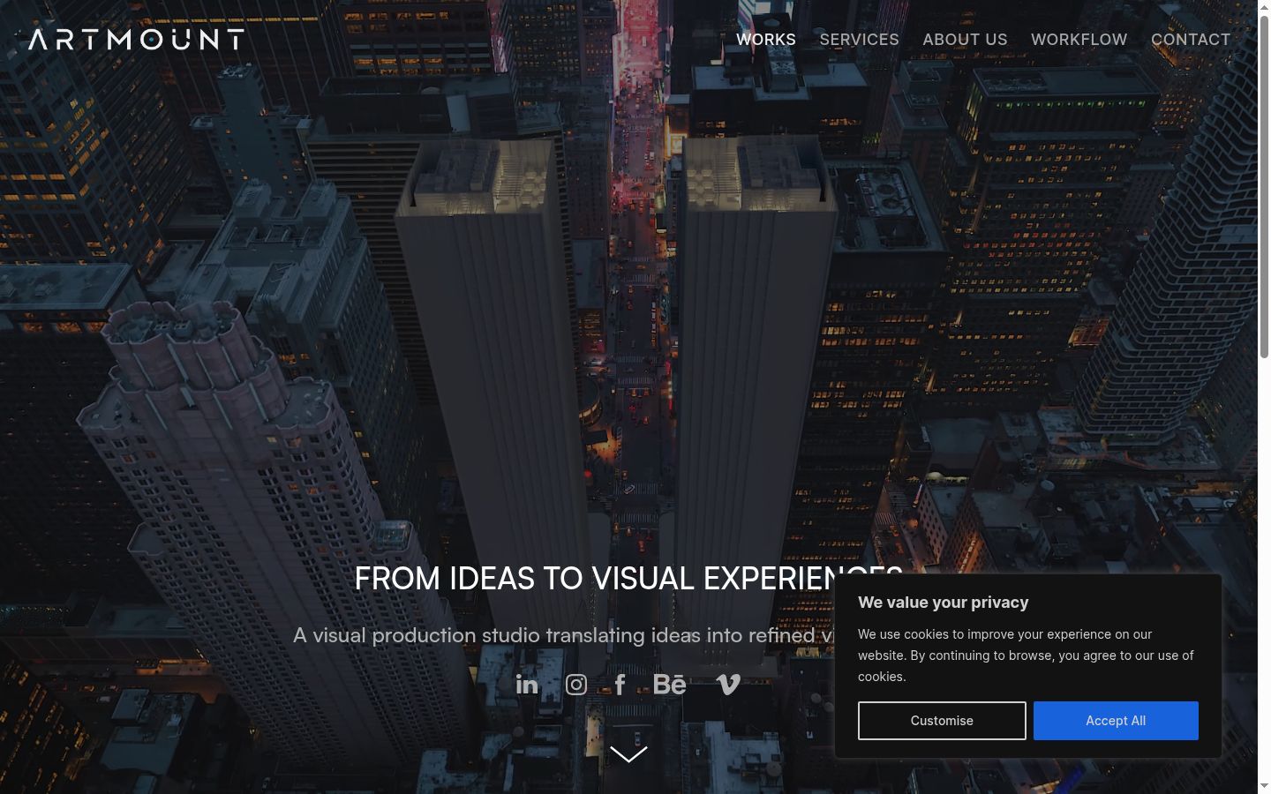The width and height of the screenshot is (1271, 794).
Task: Open the LinkedIn social icon
Action: coord(527,685)
